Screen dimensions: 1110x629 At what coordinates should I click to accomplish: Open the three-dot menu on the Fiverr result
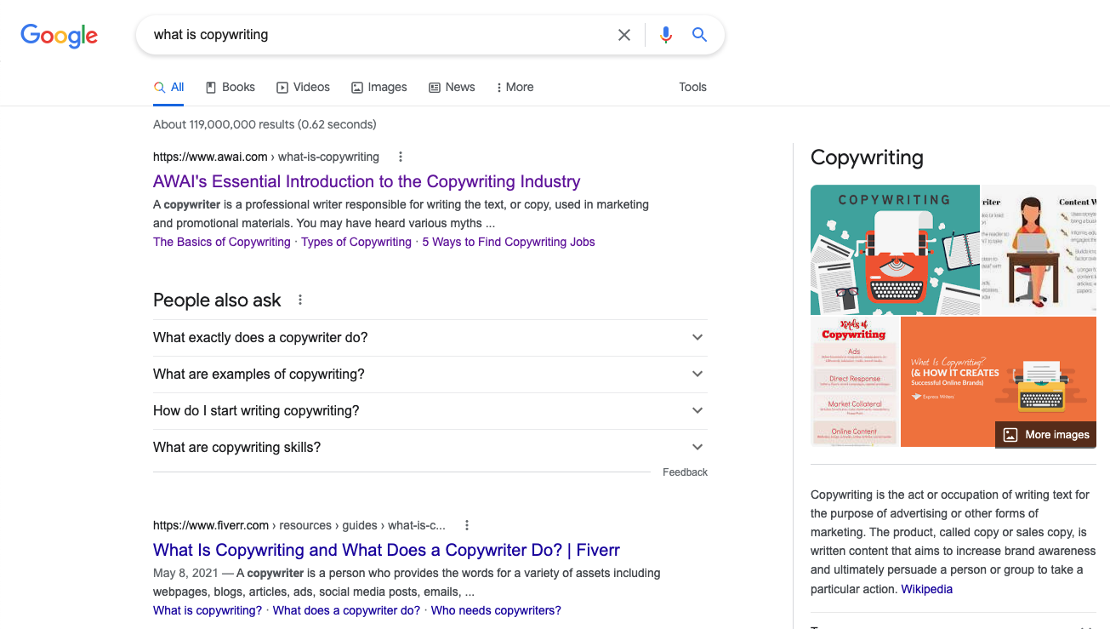coord(466,525)
